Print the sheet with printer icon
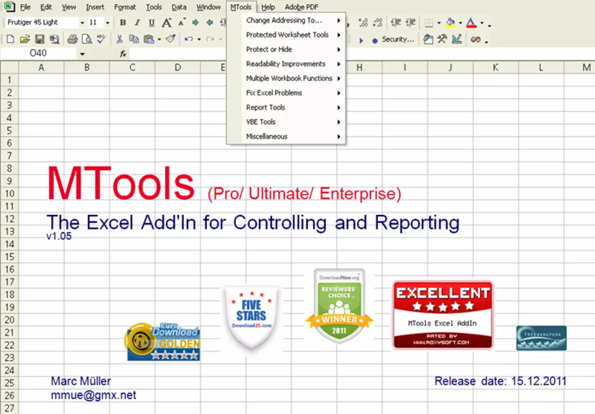Screen dimensions: 595x414 pos(72,39)
